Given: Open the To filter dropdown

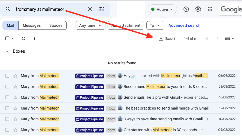Looking at the screenshot, I should pos(155,25).
